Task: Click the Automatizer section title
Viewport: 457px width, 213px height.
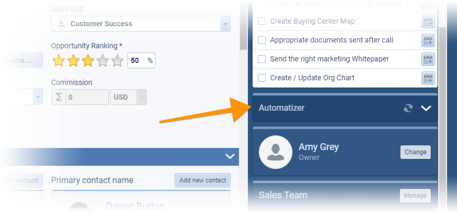Action: click(x=281, y=108)
